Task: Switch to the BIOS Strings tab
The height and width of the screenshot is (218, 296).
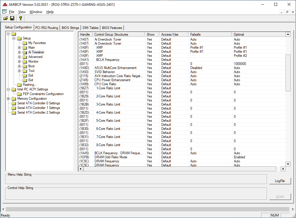Action: pos(71,28)
